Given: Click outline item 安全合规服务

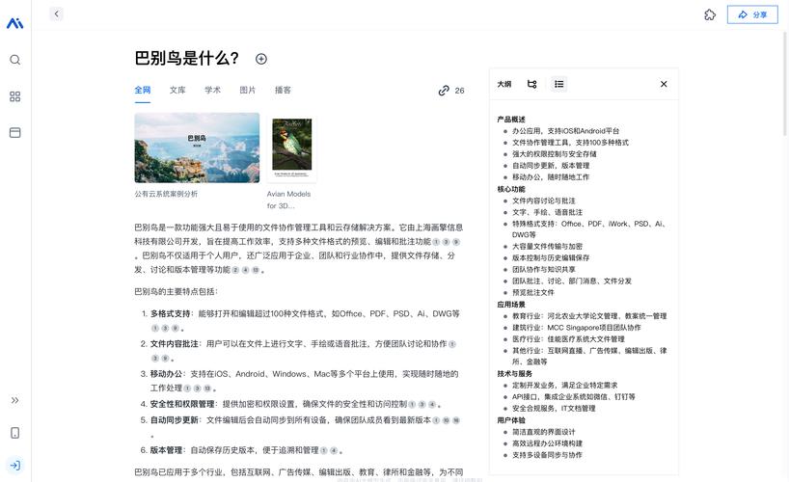Looking at the screenshot, I should [x=554, y=409].
